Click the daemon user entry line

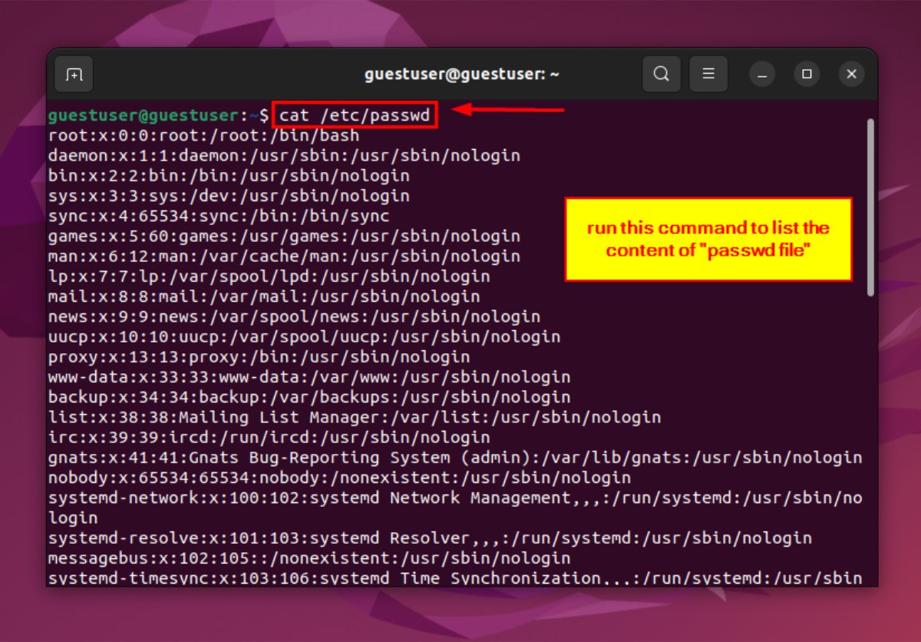coord(284,156)
